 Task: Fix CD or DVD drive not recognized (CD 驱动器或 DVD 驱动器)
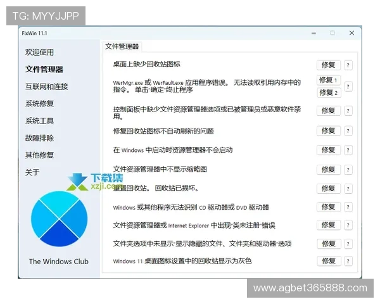pyautogui.click(x=329, y=207)
